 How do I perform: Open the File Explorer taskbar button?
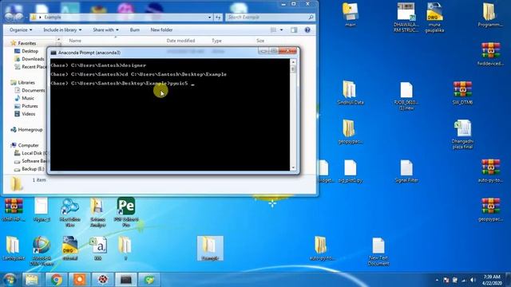coord(32,280)
